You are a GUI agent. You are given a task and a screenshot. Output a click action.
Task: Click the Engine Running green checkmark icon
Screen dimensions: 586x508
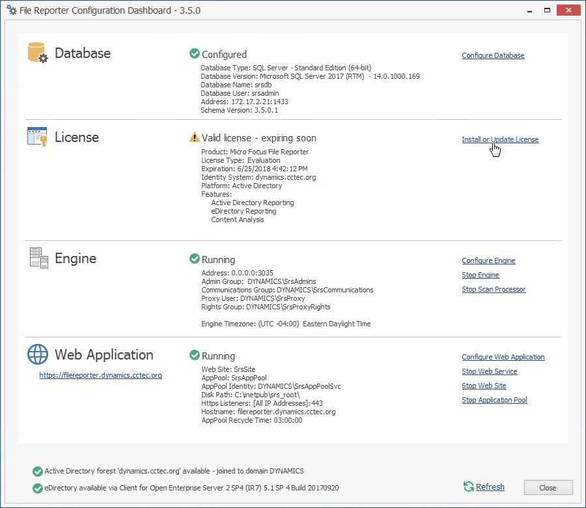(194, 259)
